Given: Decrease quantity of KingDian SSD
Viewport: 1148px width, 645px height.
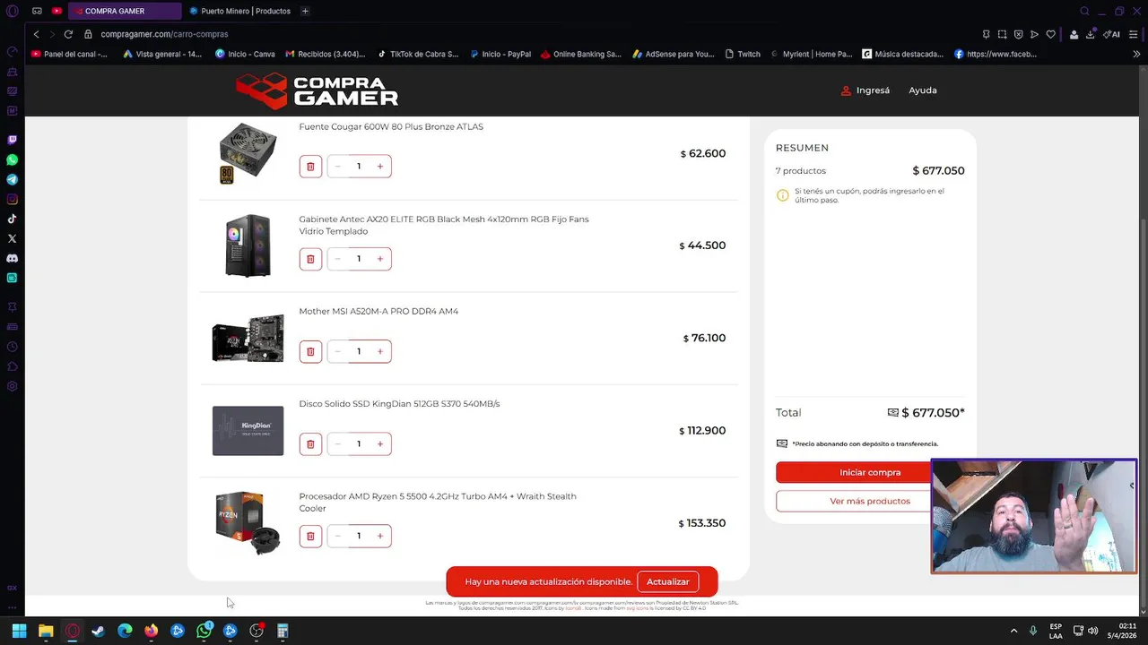Looking at the screenshot, I should coord(337,443).
